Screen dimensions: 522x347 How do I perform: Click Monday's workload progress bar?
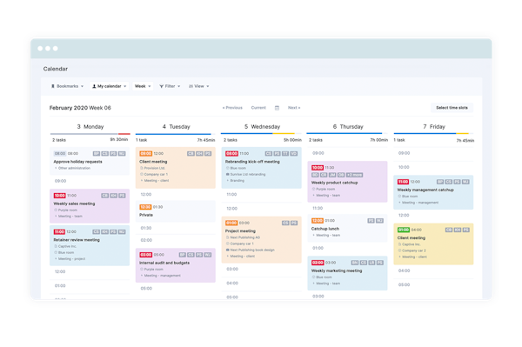[90, 134]
